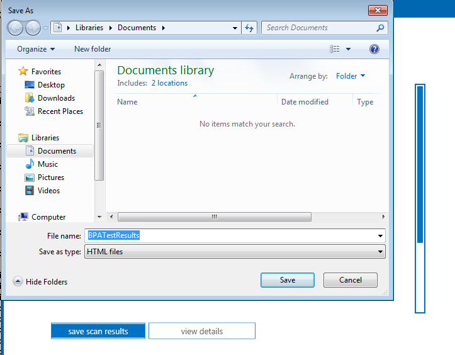Open the Arrange by Folder dropdown
The width and height of the screenshot is (455, 355).
(351, 76)
